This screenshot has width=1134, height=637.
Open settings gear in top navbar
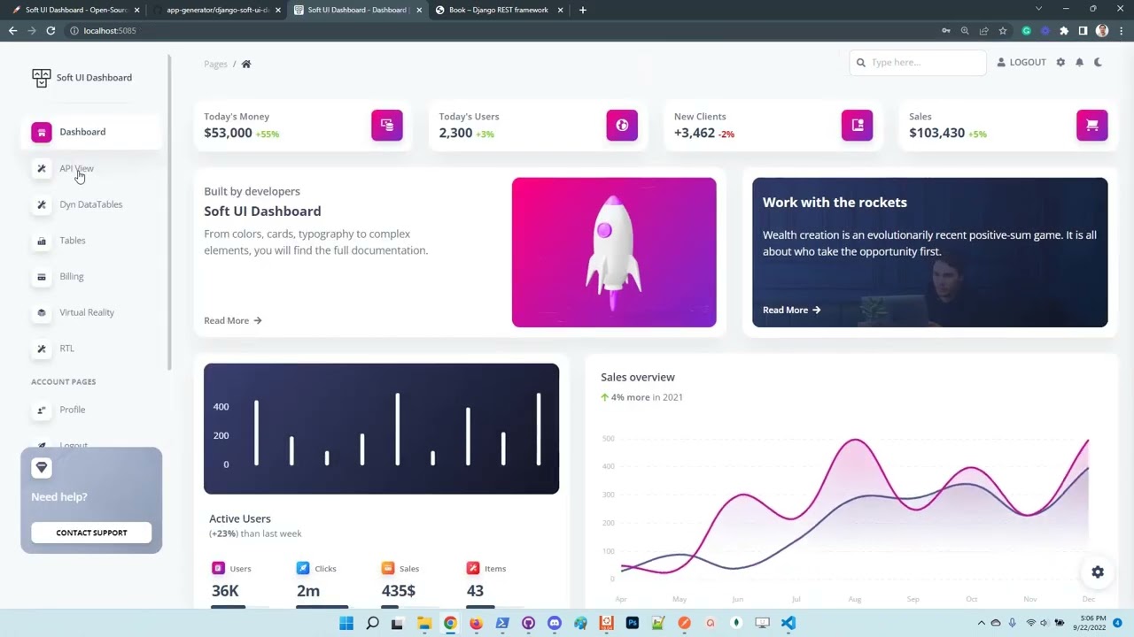point(1060,62)
